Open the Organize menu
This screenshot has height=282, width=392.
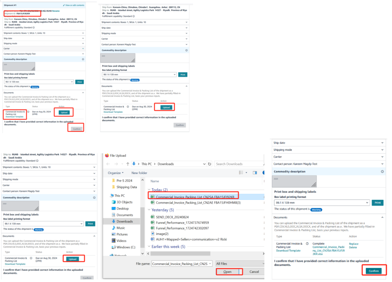pyautogui.click(x=115, y=173)
